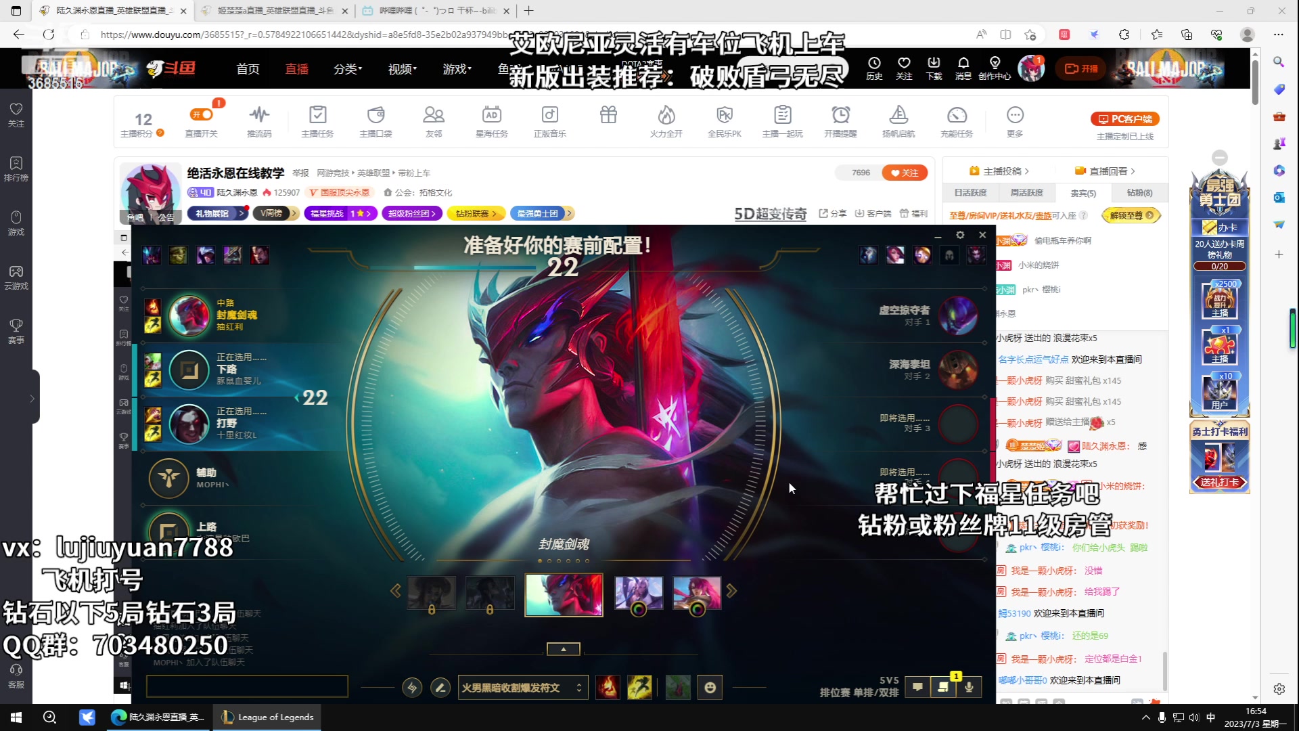Open the 推流码 stream key icon
This screenshot has height=731, width=1299.
point(259,122)
